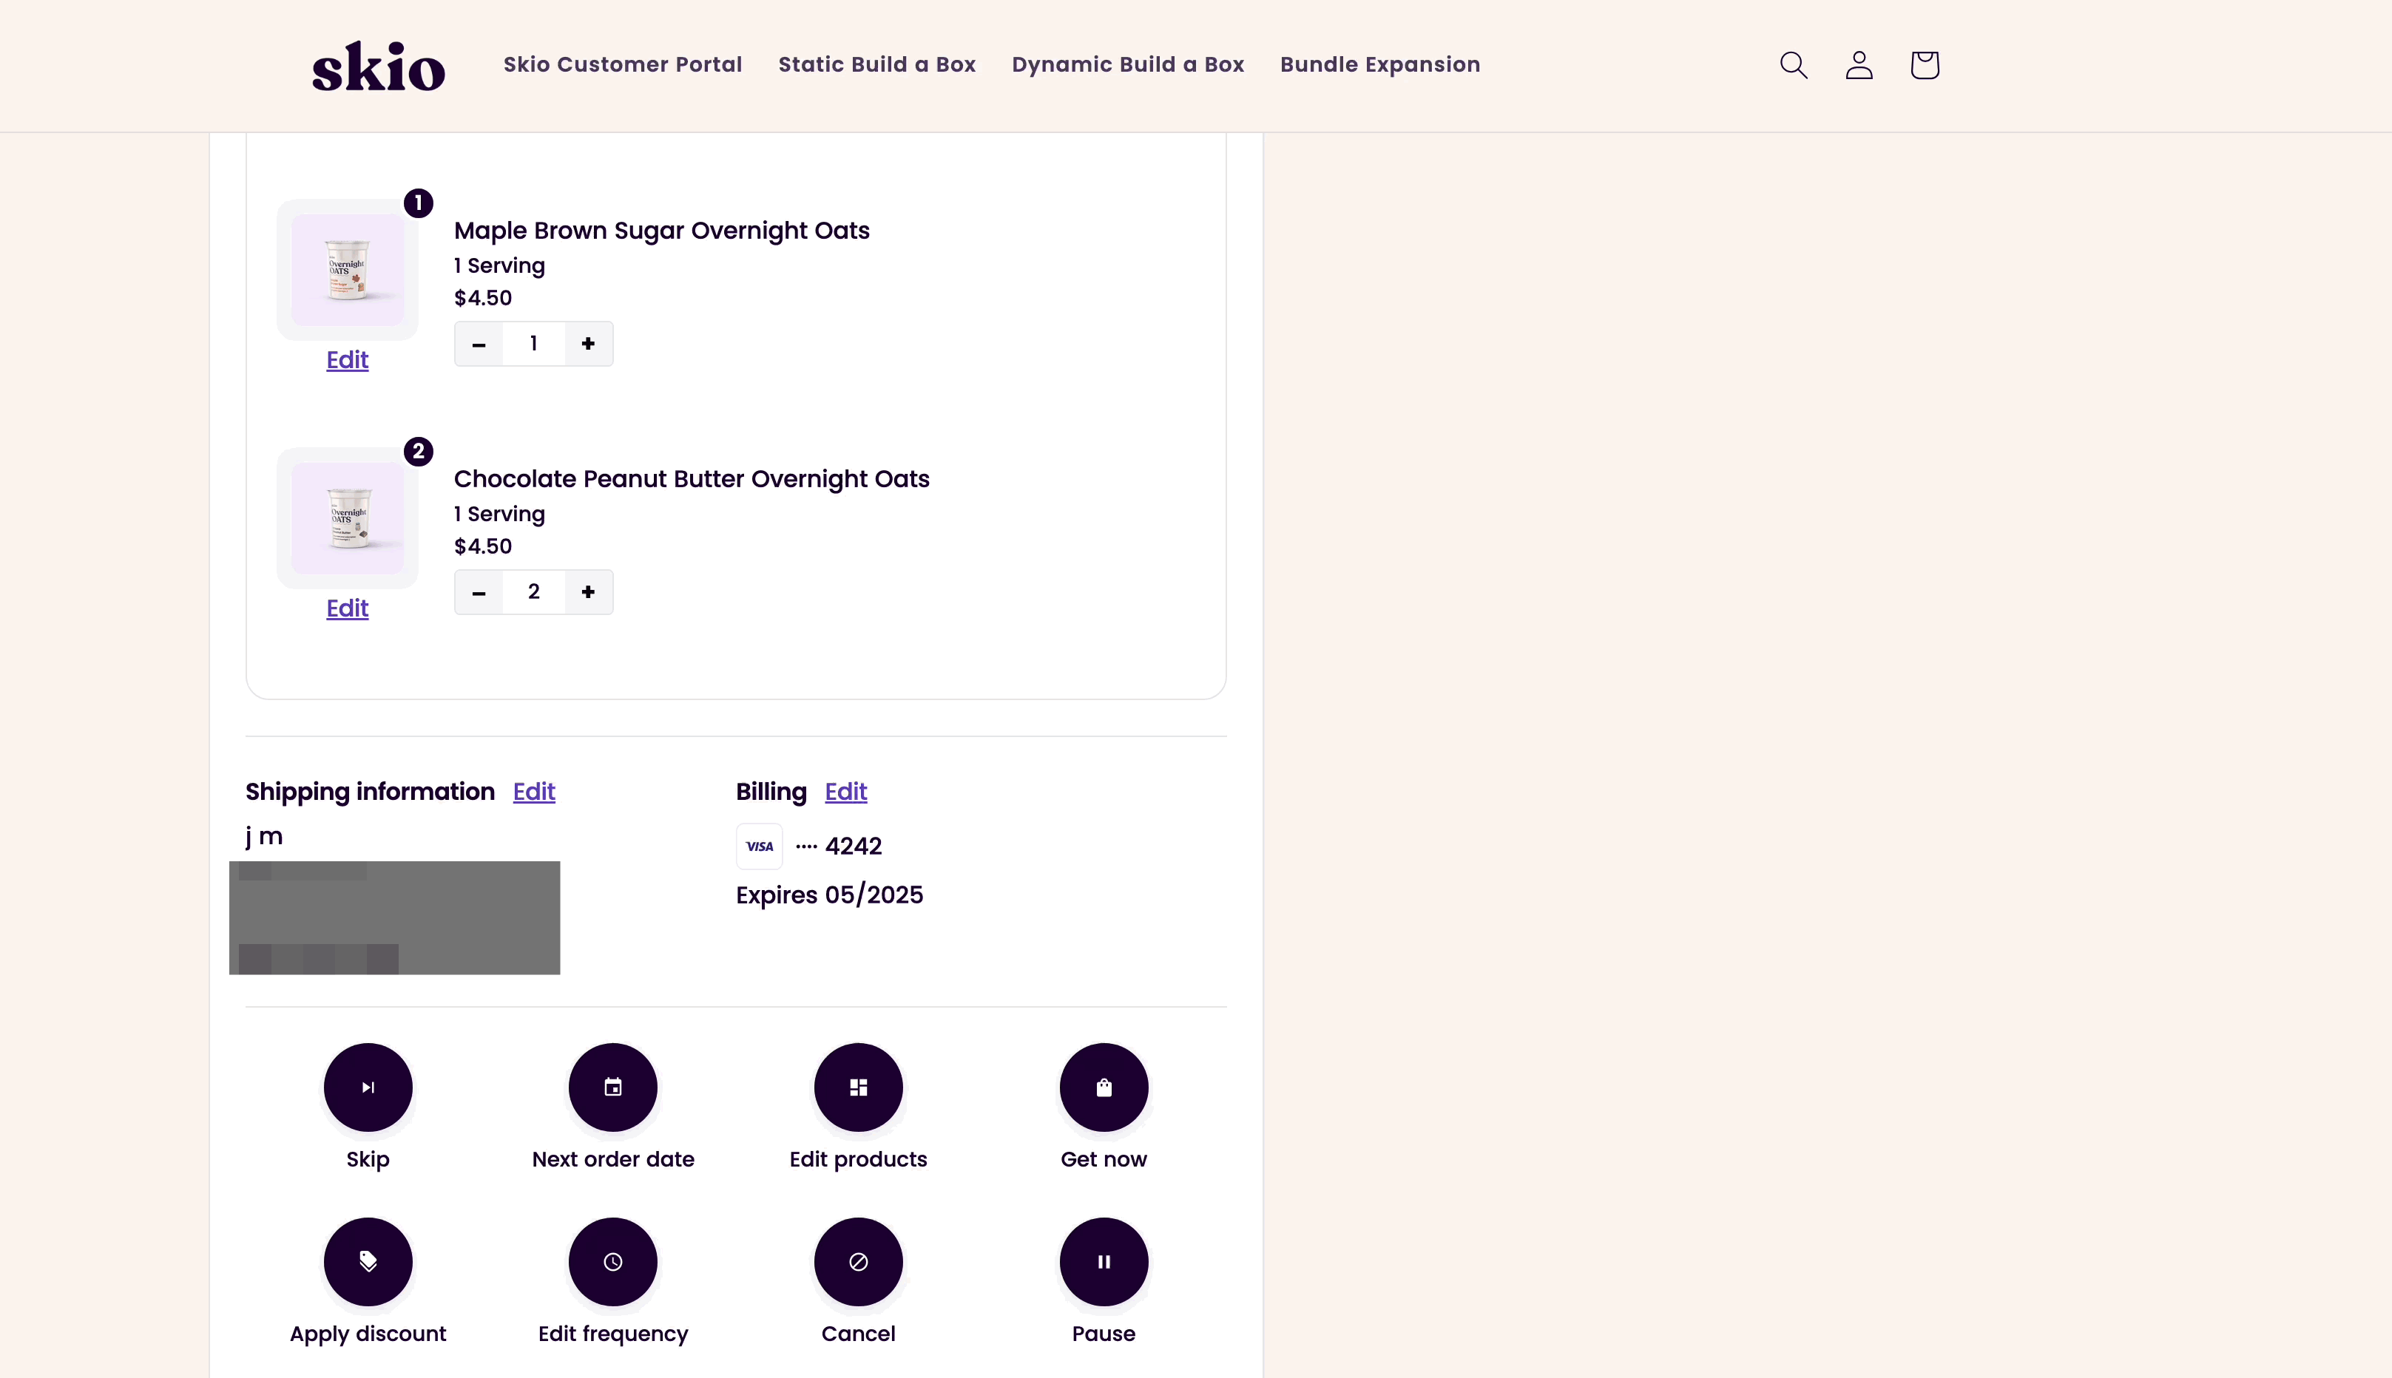Edit shipping information
This screenshot has width=2392, height=1378.
coord(534,791)
